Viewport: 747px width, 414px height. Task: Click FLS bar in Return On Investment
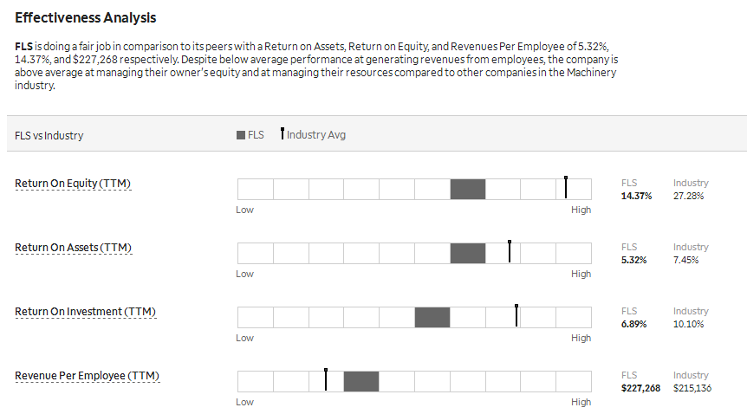(x=432, y=317)
